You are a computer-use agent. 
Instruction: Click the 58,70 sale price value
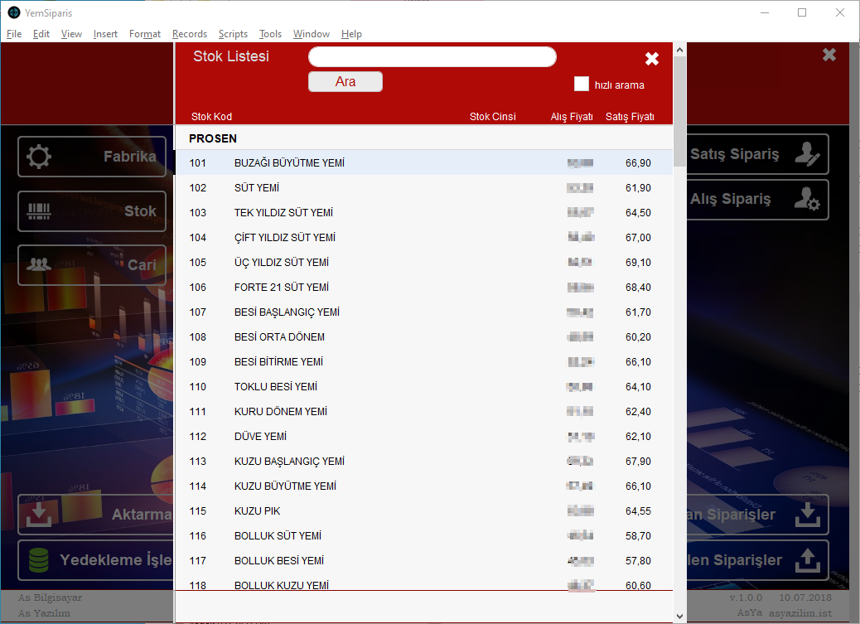point(639,536)
